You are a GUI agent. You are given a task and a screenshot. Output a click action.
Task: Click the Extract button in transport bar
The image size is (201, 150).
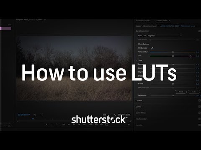[96, 125]
